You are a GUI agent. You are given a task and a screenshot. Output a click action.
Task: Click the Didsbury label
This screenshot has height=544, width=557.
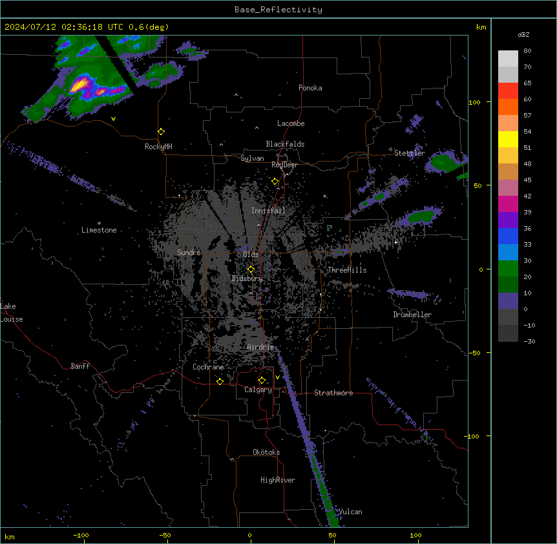(x=247, y=278)
